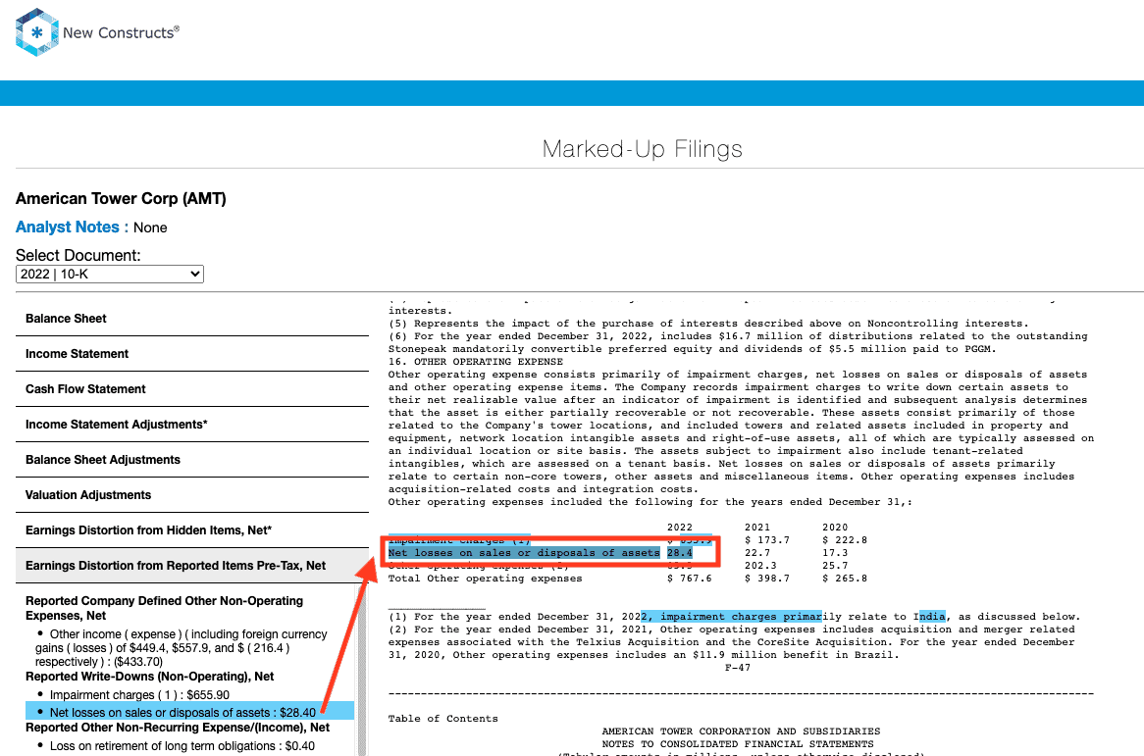Image resolution: width=1144 pixels, height=756 pixels.
Task: Click the 16. OTHER OPERATING EXPENSE heading
Action: pos(476,362)
